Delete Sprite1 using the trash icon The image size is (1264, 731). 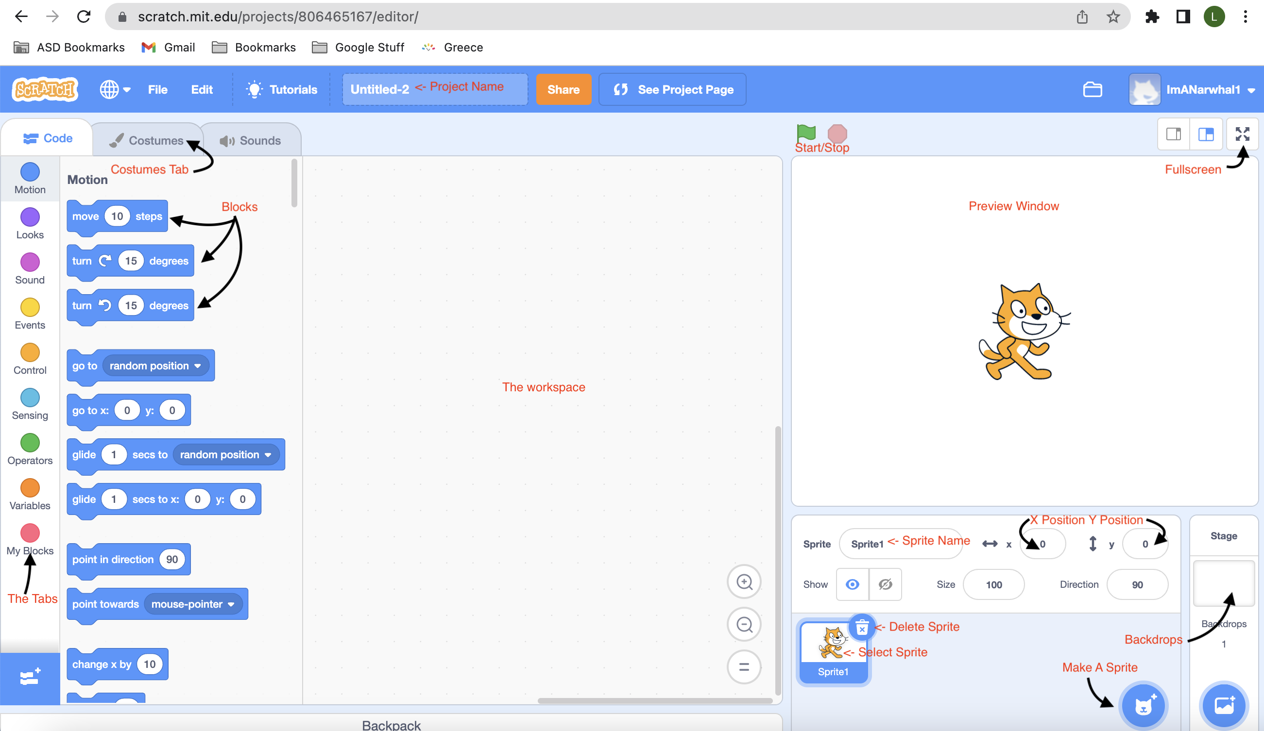pos(862,629)
